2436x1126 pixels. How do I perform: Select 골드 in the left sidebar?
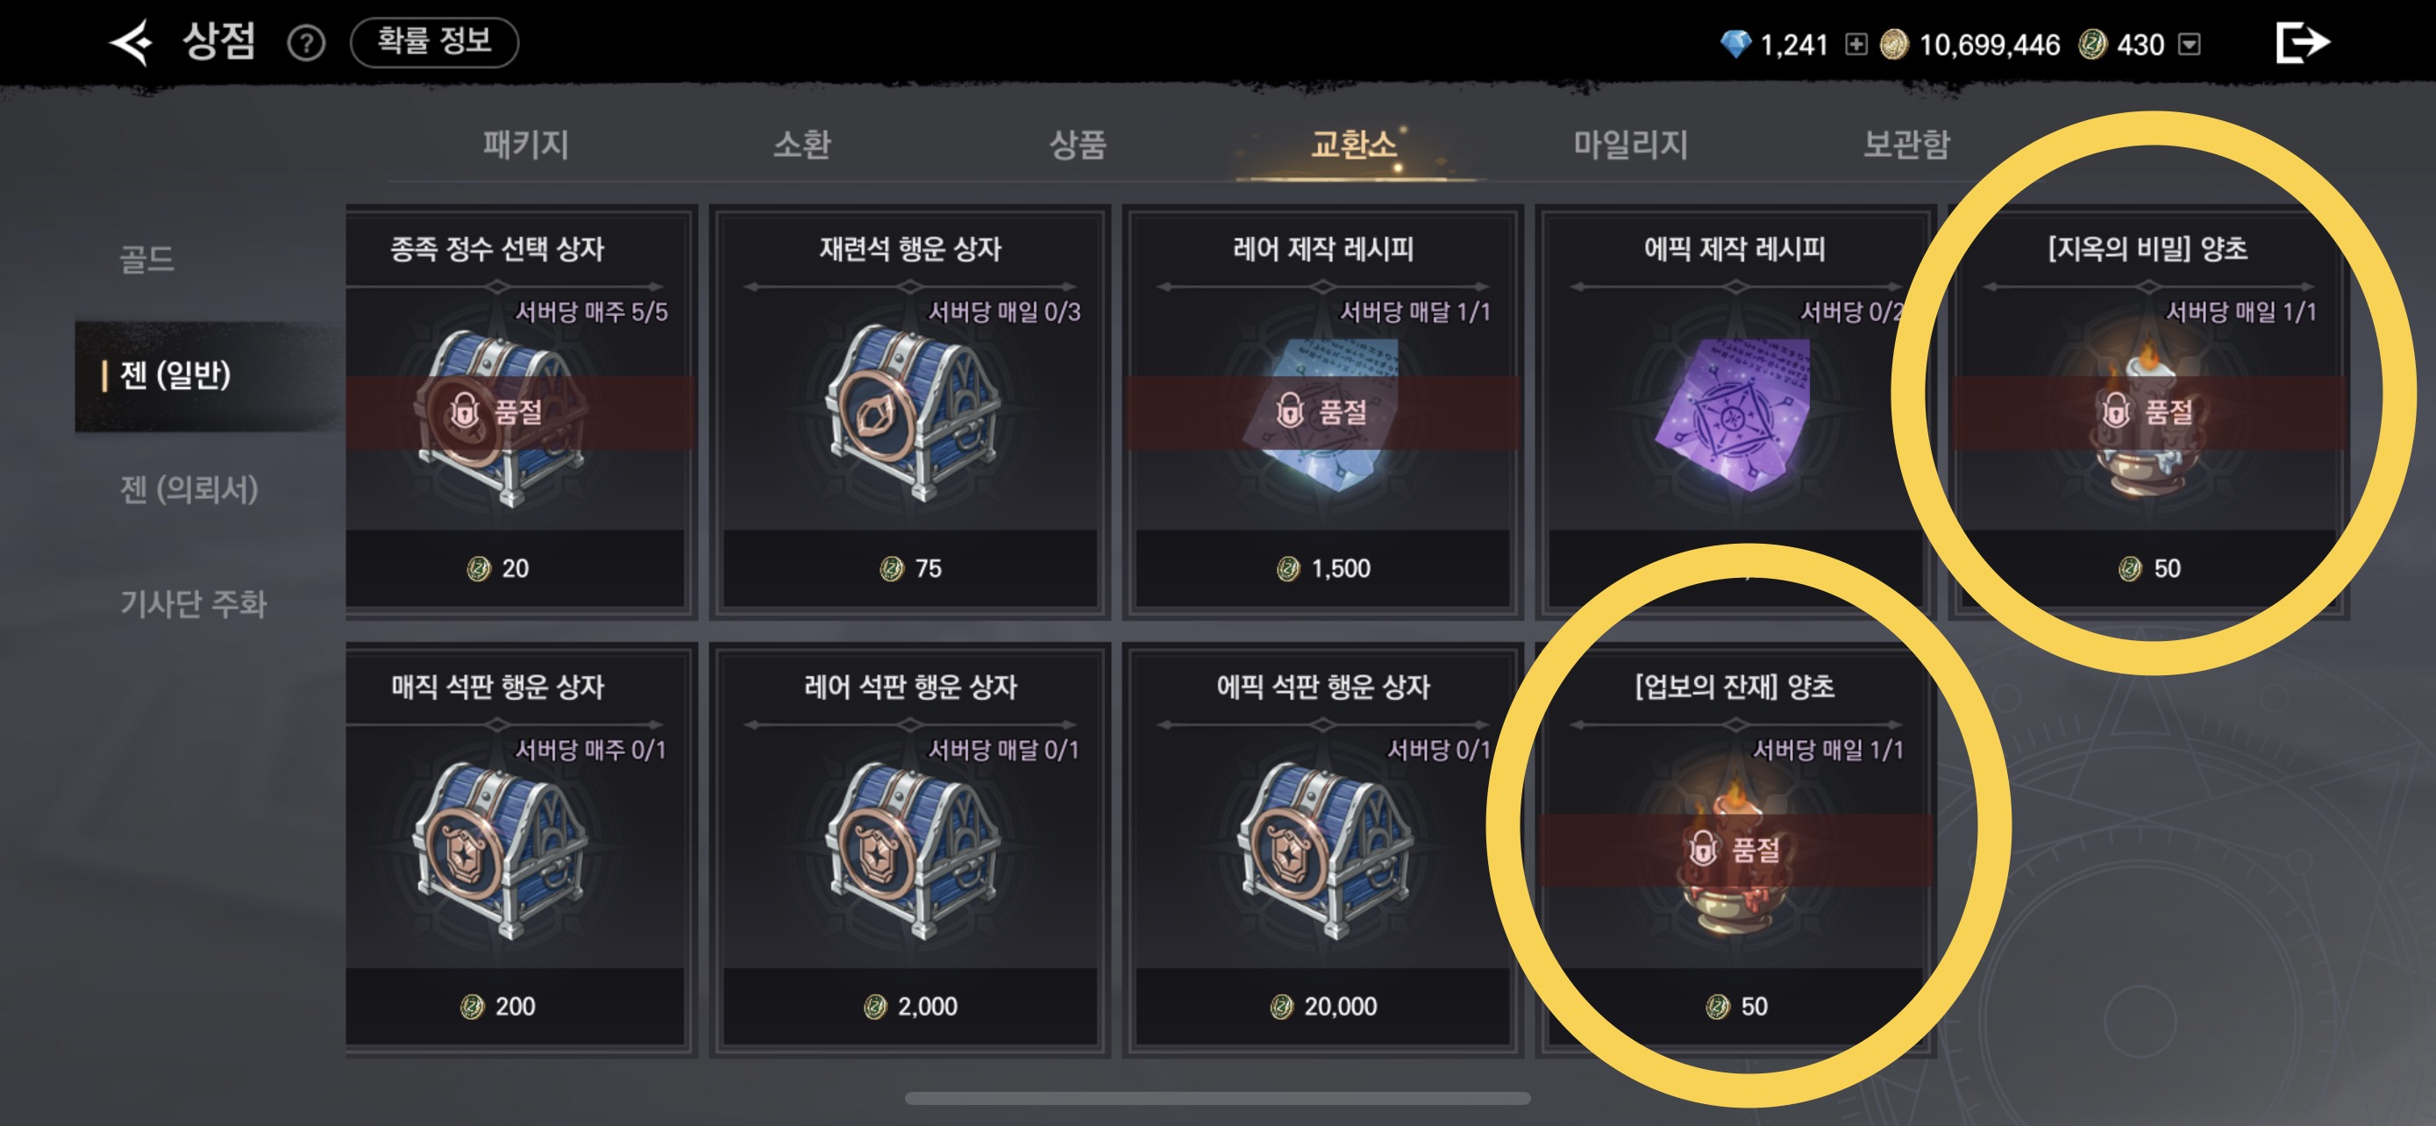click(x=147, y=258)
